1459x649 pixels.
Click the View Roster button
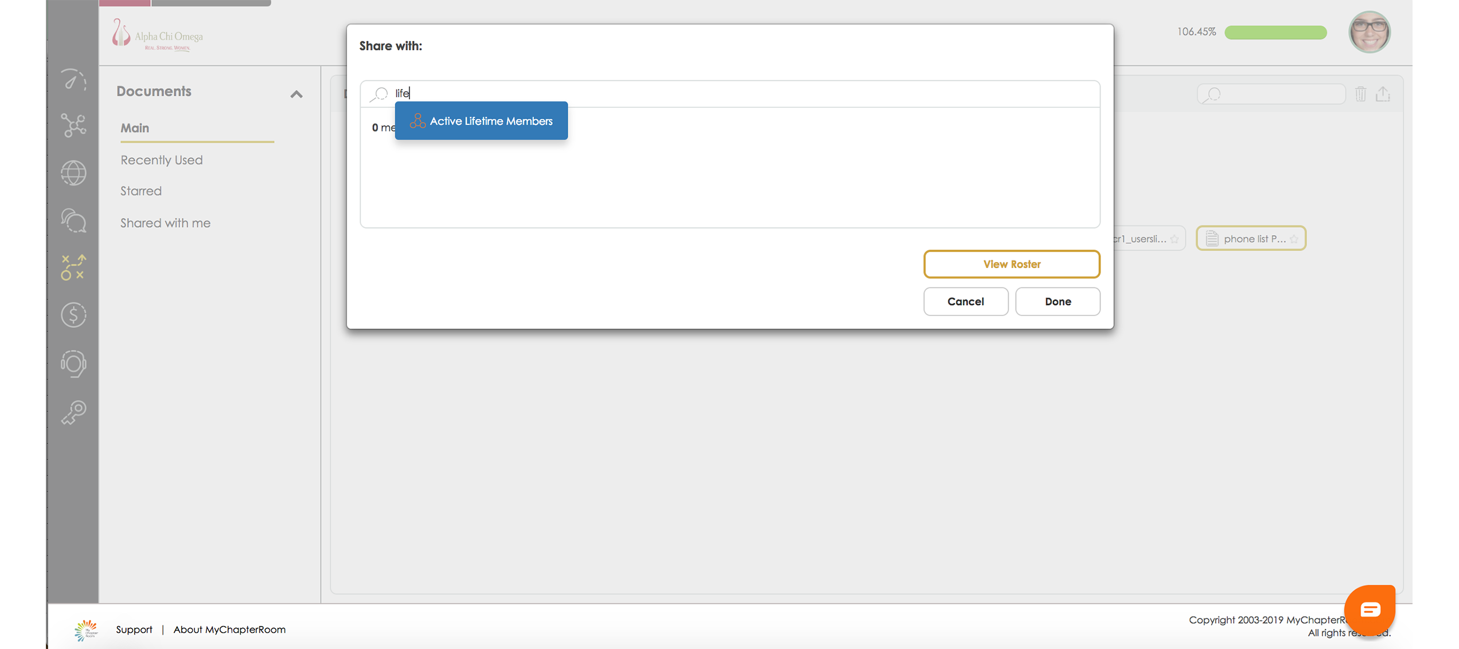point(1011,264)
